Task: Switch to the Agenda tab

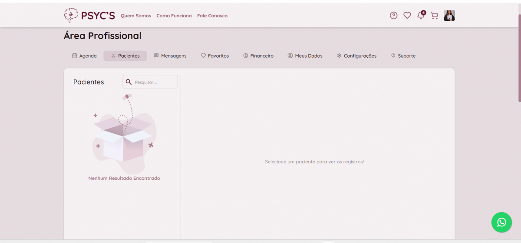Action: [84, 56]
